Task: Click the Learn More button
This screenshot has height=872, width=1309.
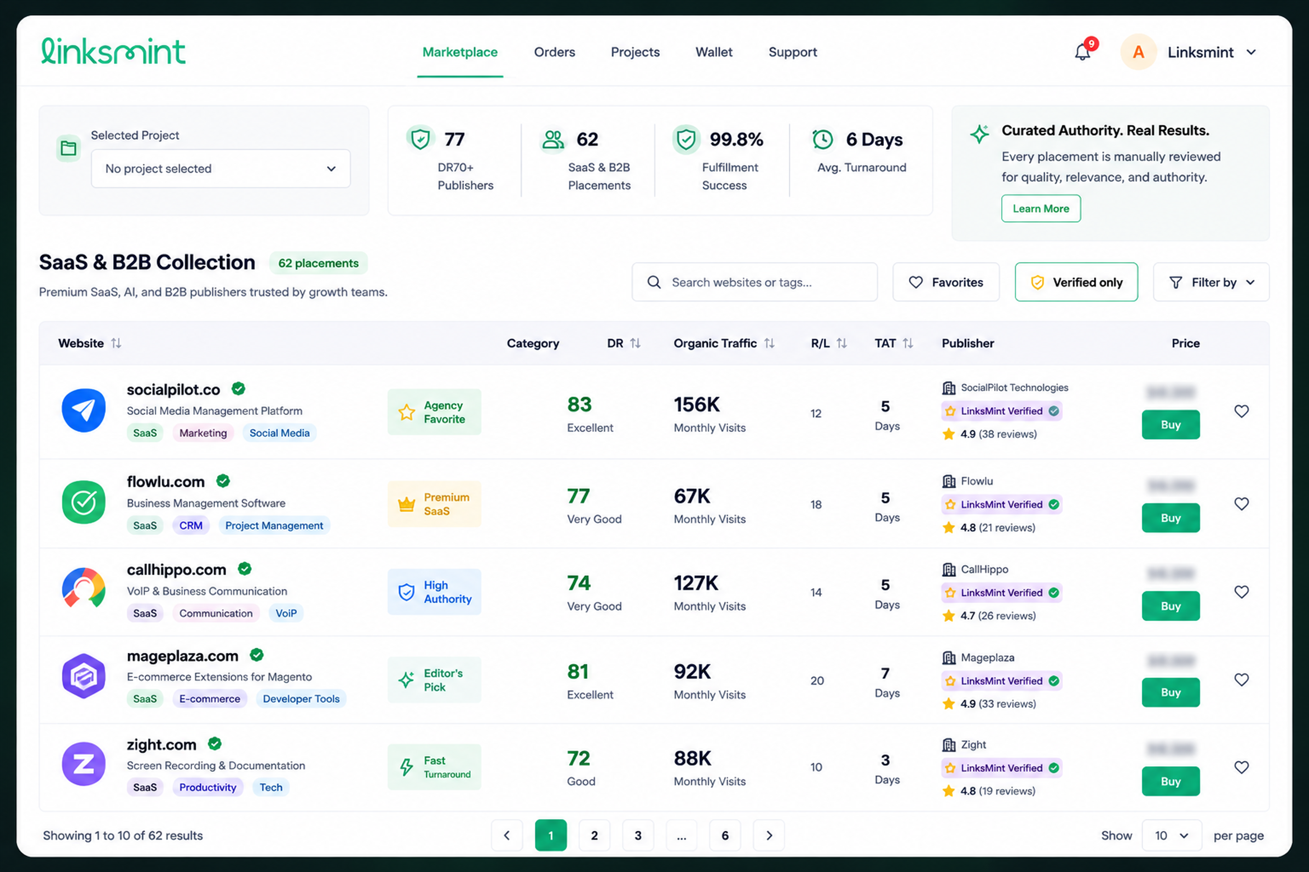Action: point(1041,208)
